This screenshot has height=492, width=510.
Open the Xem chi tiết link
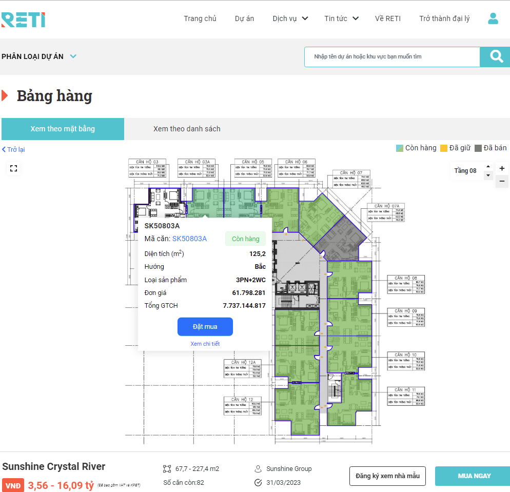(x=205, y=344)
